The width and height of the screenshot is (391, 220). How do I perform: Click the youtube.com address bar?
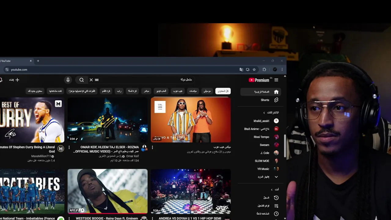coord(122,70)
